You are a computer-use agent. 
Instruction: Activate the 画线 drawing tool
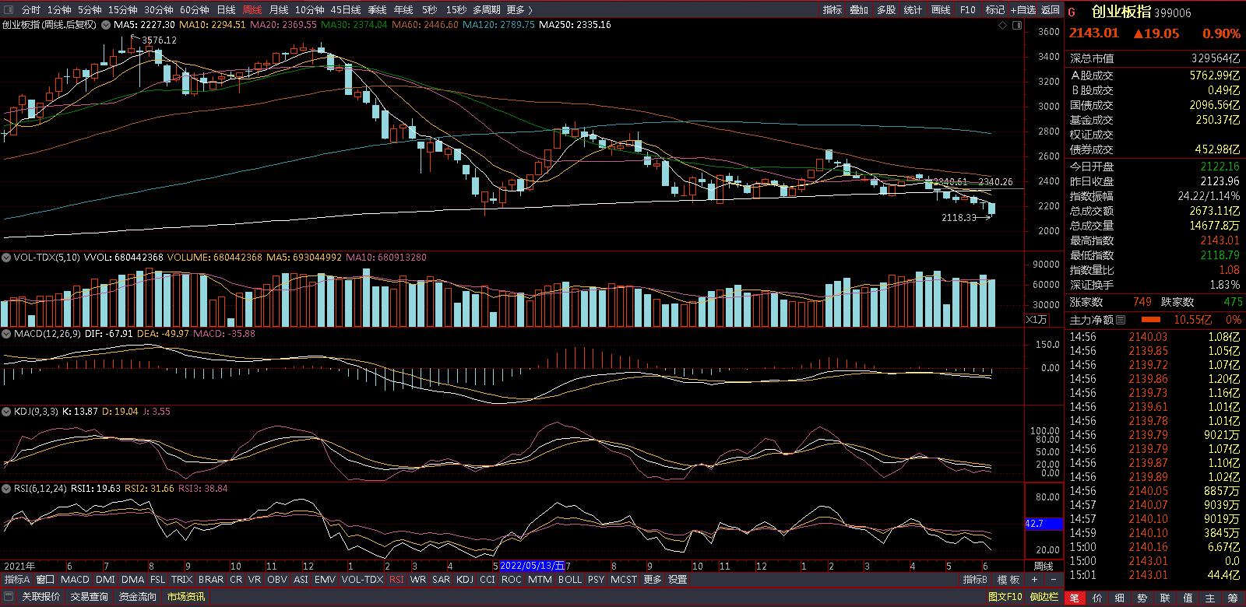click(941, 10)
